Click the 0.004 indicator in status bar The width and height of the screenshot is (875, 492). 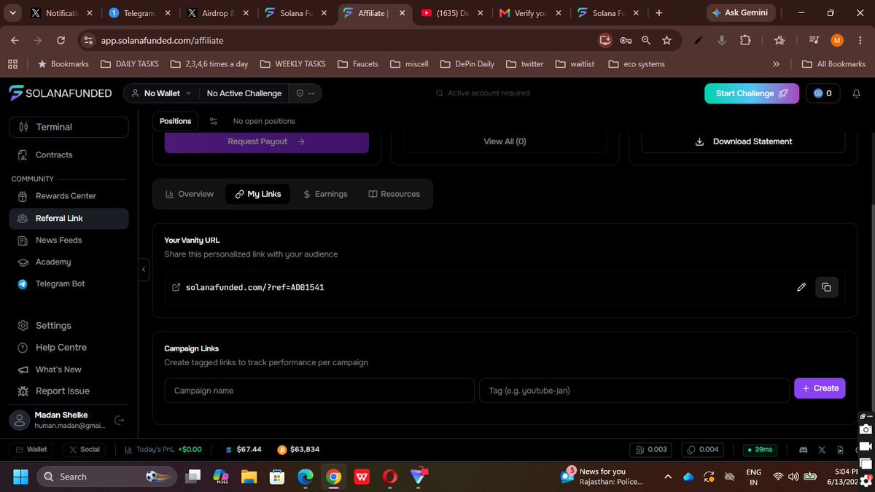702,450
